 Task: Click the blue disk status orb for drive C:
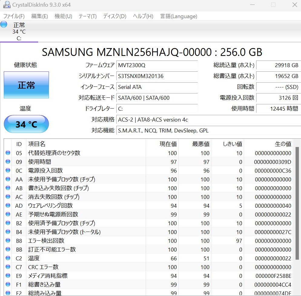point(4,24)
